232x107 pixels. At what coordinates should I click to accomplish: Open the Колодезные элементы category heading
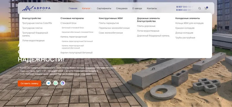point(188,18)
